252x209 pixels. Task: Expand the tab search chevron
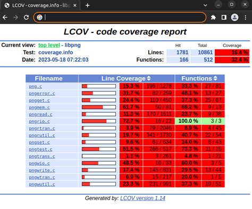(205, 5)
